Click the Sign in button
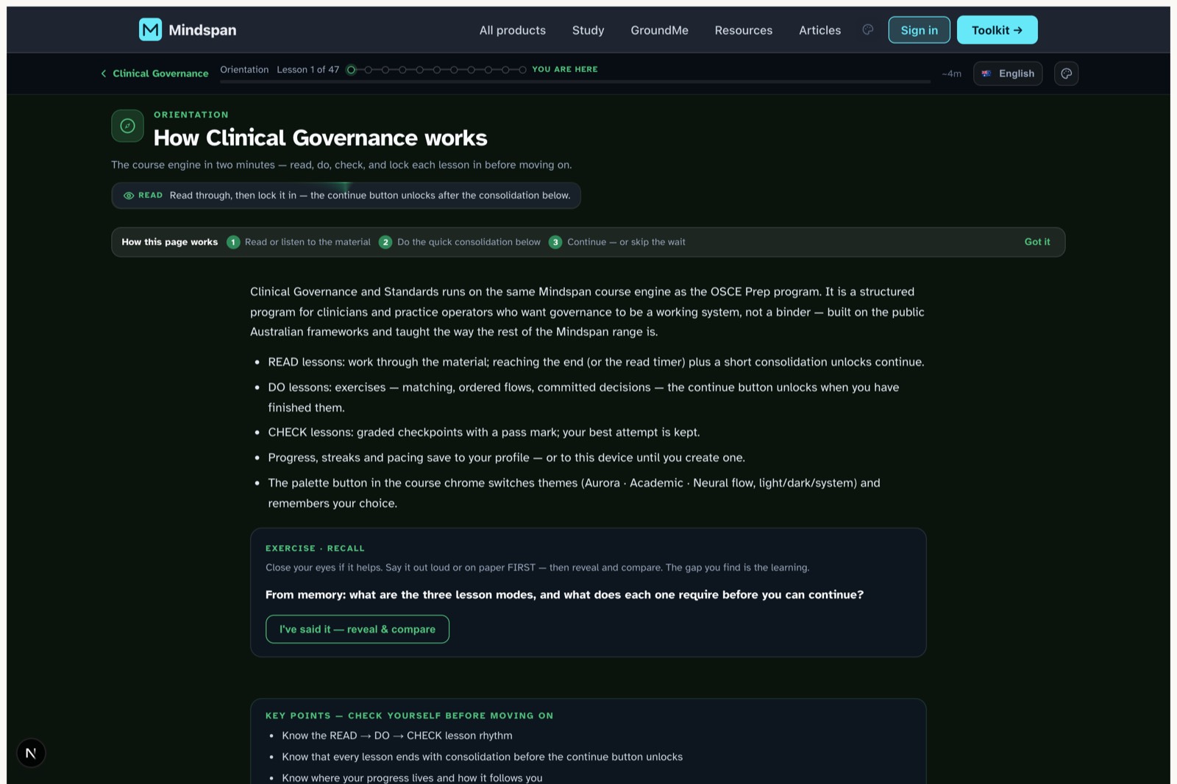 point(919,30)
